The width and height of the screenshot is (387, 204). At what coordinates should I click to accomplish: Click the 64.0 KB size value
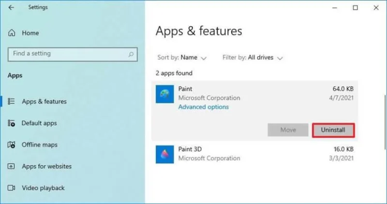click(343, 89)
